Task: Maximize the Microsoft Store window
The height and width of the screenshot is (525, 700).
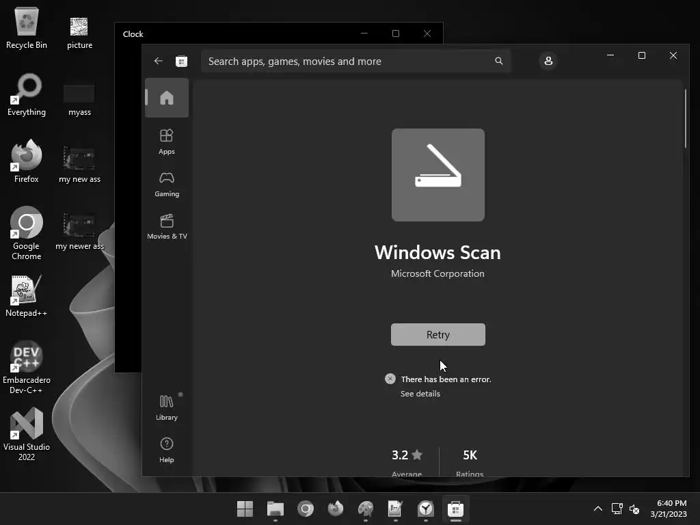Action: [x=641, y=55]
